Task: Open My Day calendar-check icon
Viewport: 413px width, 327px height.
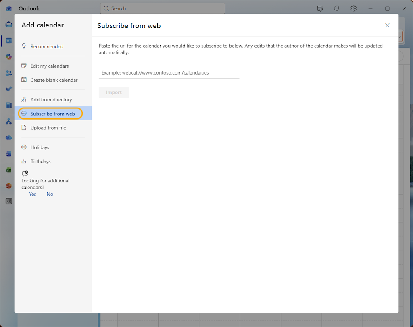Action: coord(320,8)
